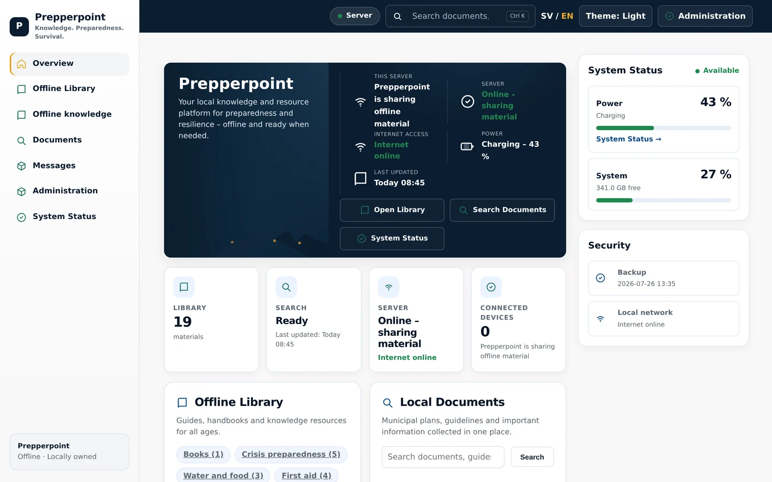Click the wifi icon next to Internet Access
772x482 pixels.
click(x=361, y=147)
